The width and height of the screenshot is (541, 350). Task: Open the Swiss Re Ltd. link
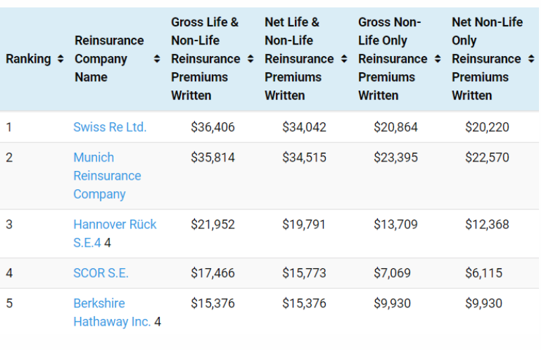(x=110, y=127)
